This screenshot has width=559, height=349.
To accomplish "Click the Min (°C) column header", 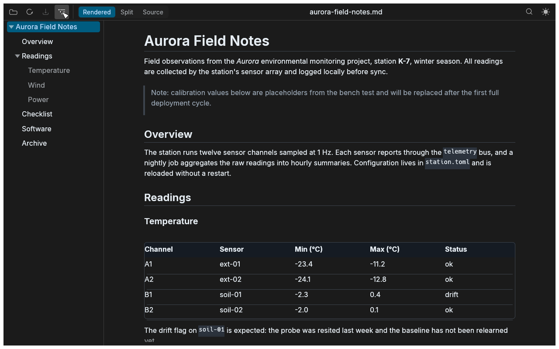I will pyautogui.click(x=309, y=249).
